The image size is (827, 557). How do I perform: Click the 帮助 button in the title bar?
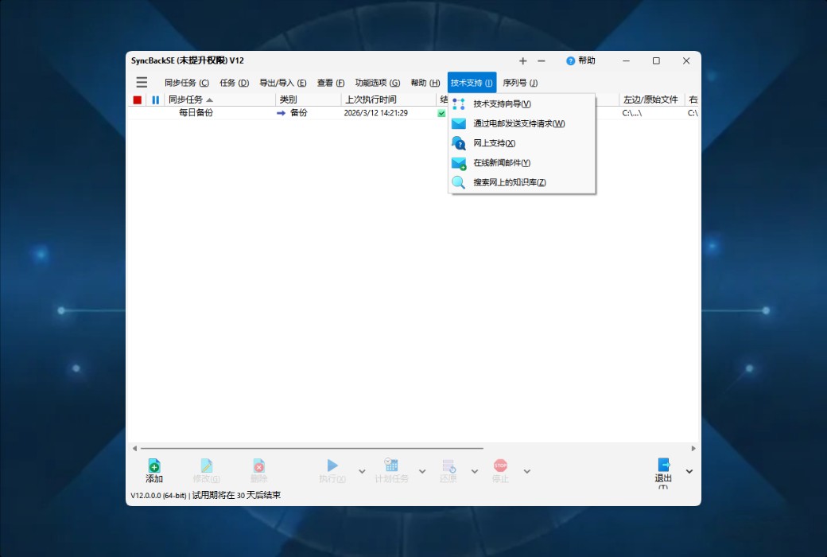[578, 60]
